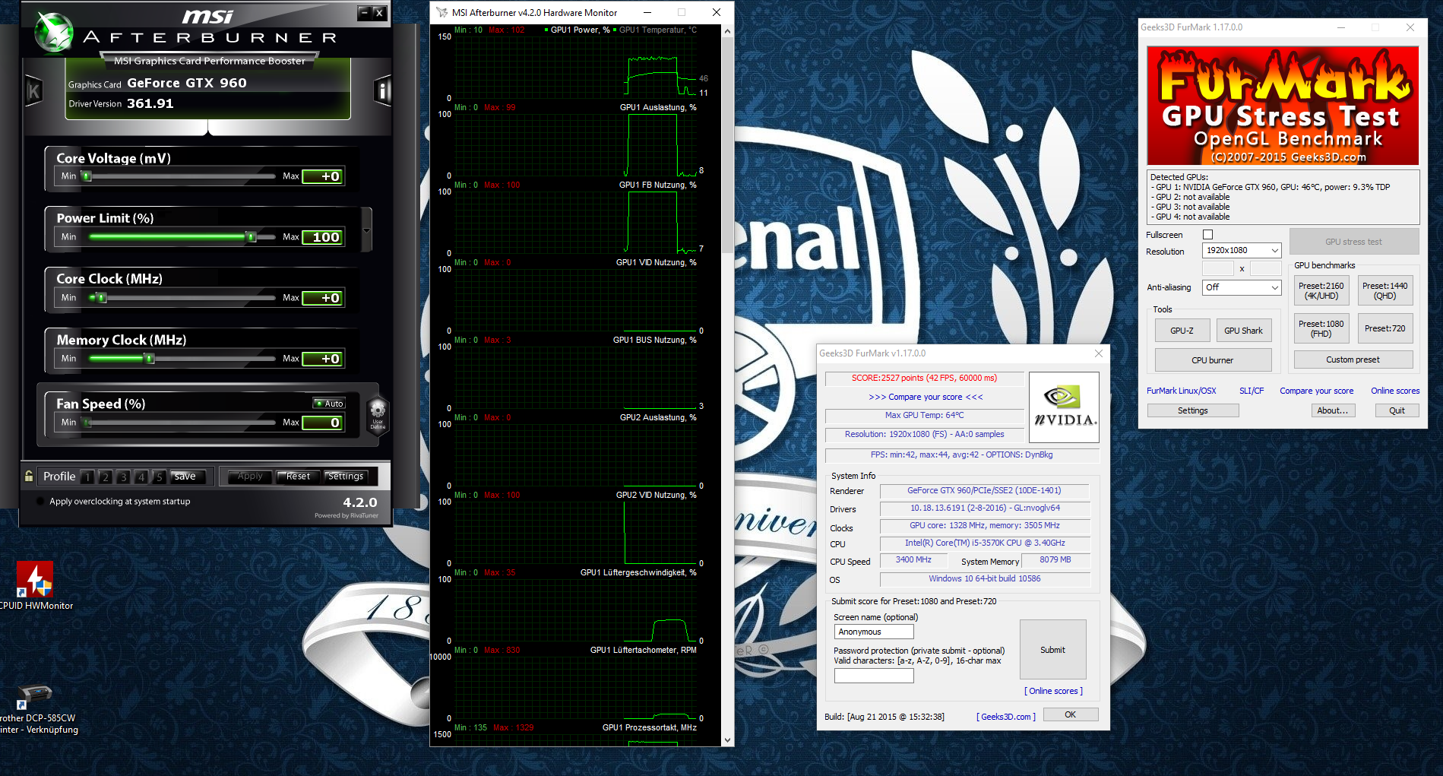Viewport: 1443px width, 776px height.
Task: Run Preset:1440 QHD benchmark
Action: [x=1384, y=291]
